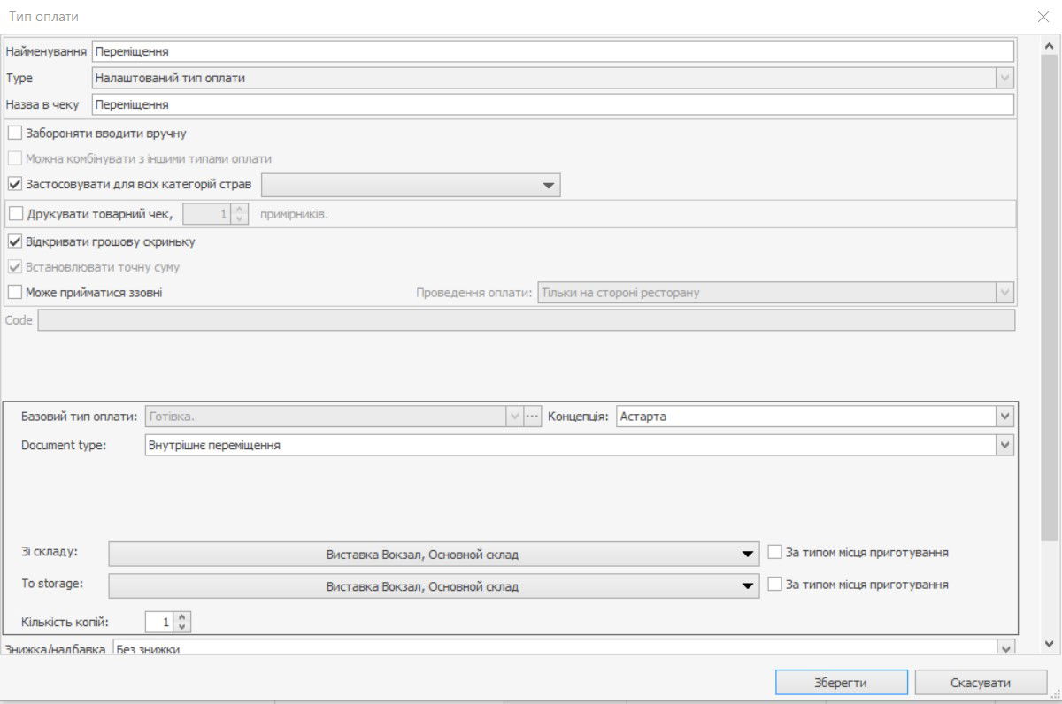Click the Назва в чеку text field
Viewport: 1062px width, 704px height.
(552, 104)
